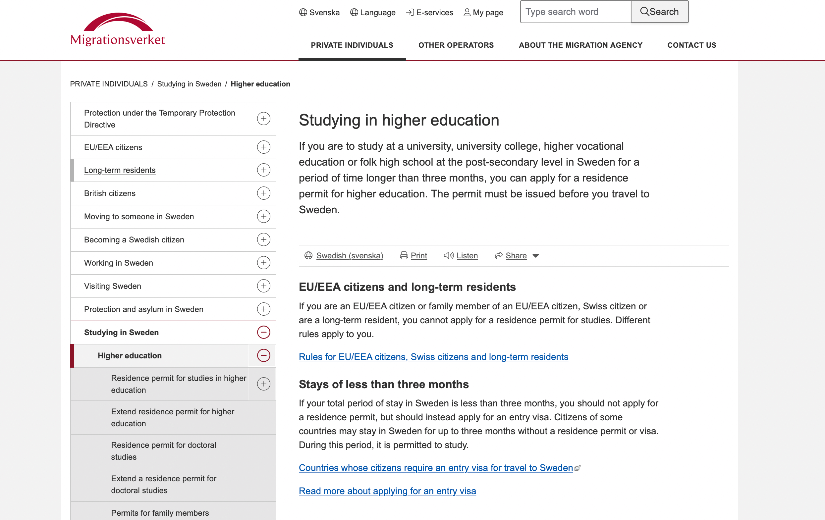Expand the EU/EEA citizens sidebar section

click(262, 147)
